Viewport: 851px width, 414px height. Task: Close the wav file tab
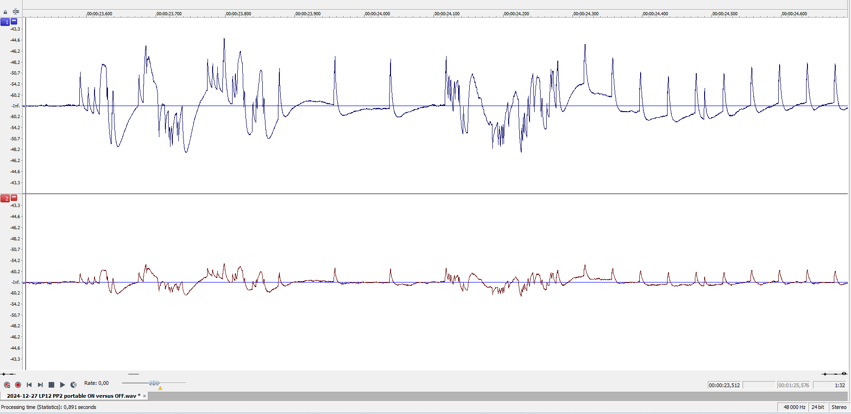145,396
